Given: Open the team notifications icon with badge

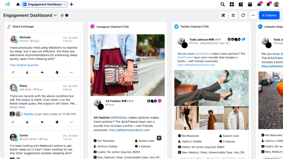Looking at the screenshot, I should pyautogui.click(x=259, y=4).
